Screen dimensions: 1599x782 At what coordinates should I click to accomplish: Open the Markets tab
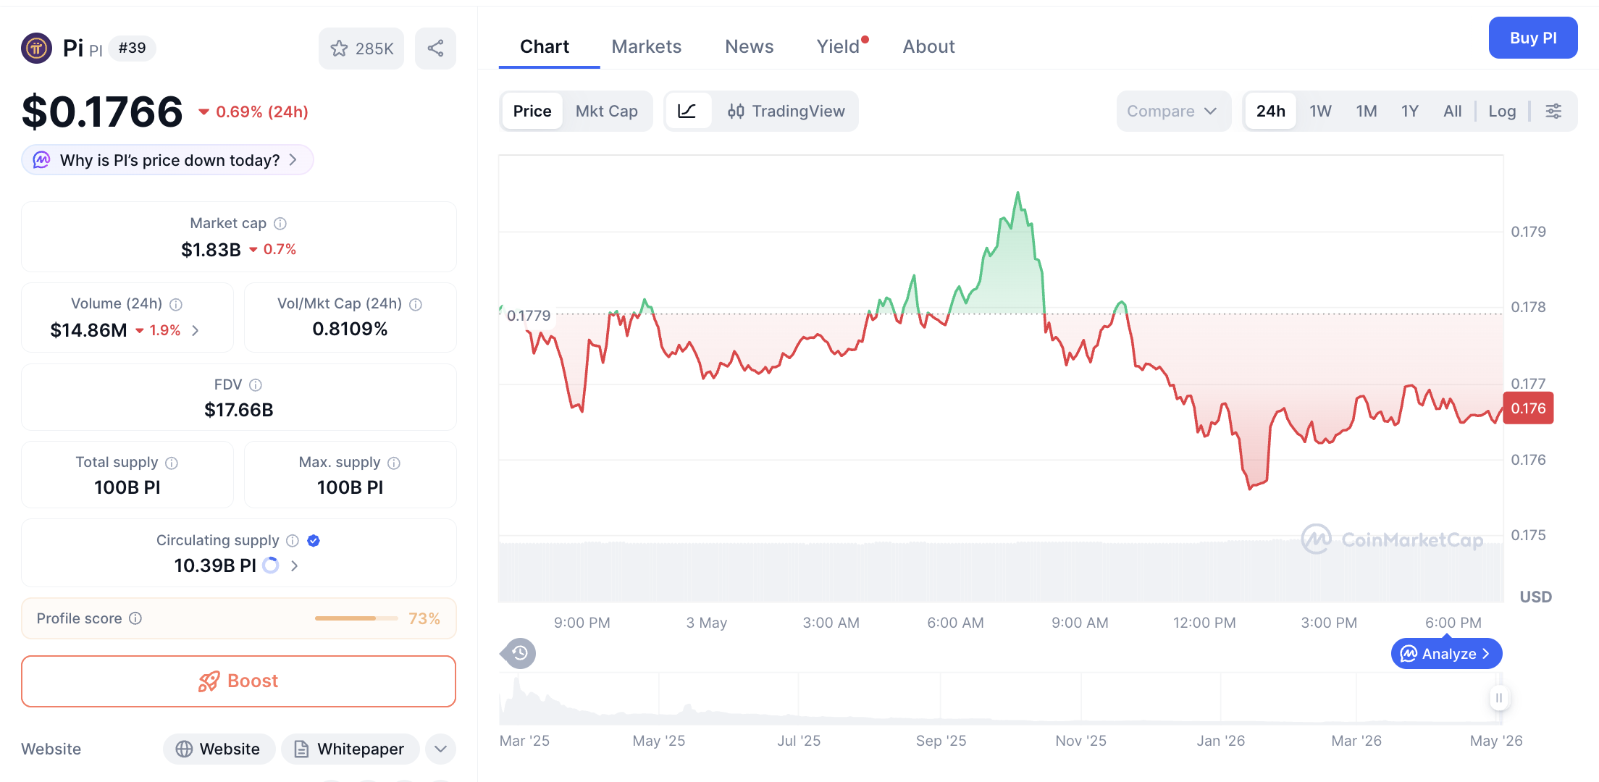coord(647,46)
